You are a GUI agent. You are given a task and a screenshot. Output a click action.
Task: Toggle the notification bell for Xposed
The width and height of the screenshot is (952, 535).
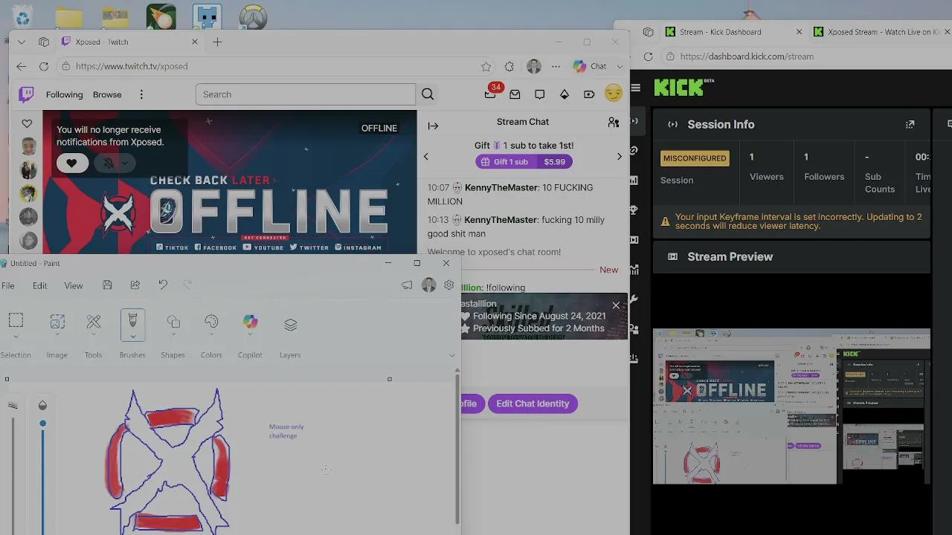coord(109,163)
